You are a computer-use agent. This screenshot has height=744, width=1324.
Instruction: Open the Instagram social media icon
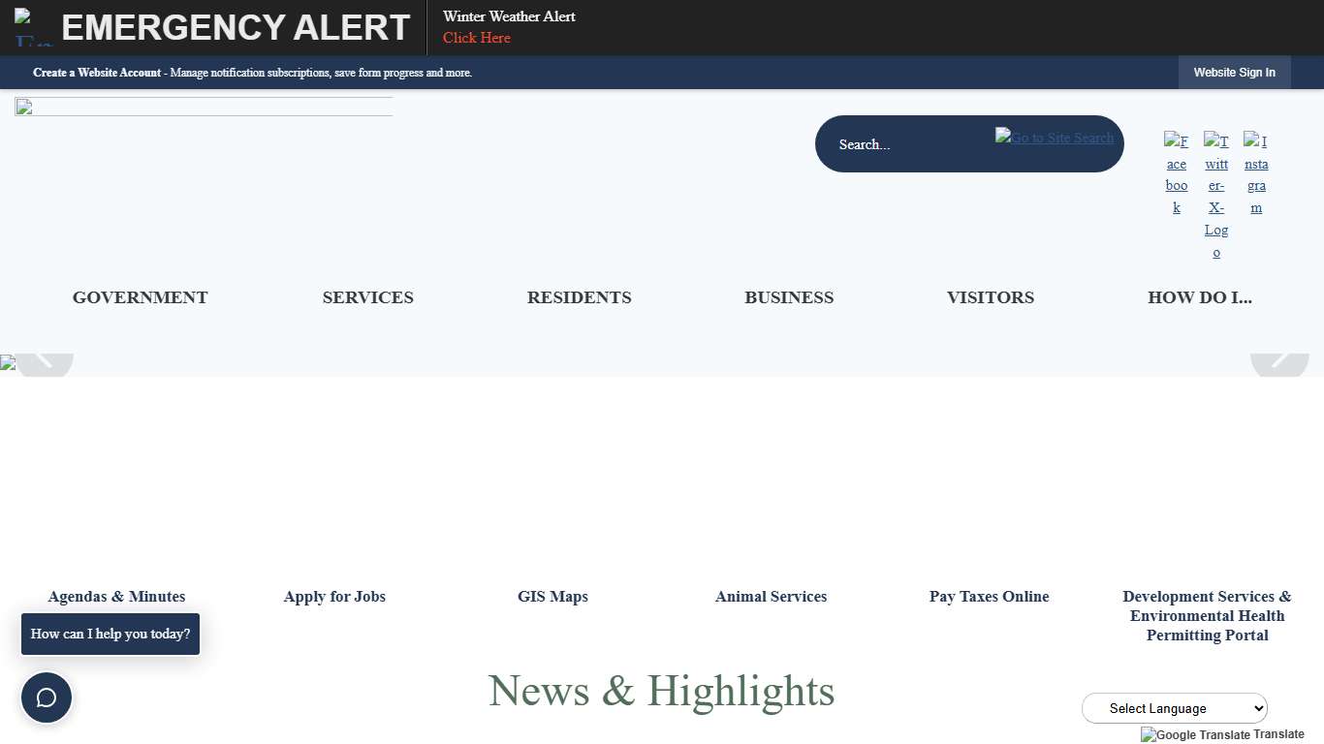click(x=1256, y=174)
